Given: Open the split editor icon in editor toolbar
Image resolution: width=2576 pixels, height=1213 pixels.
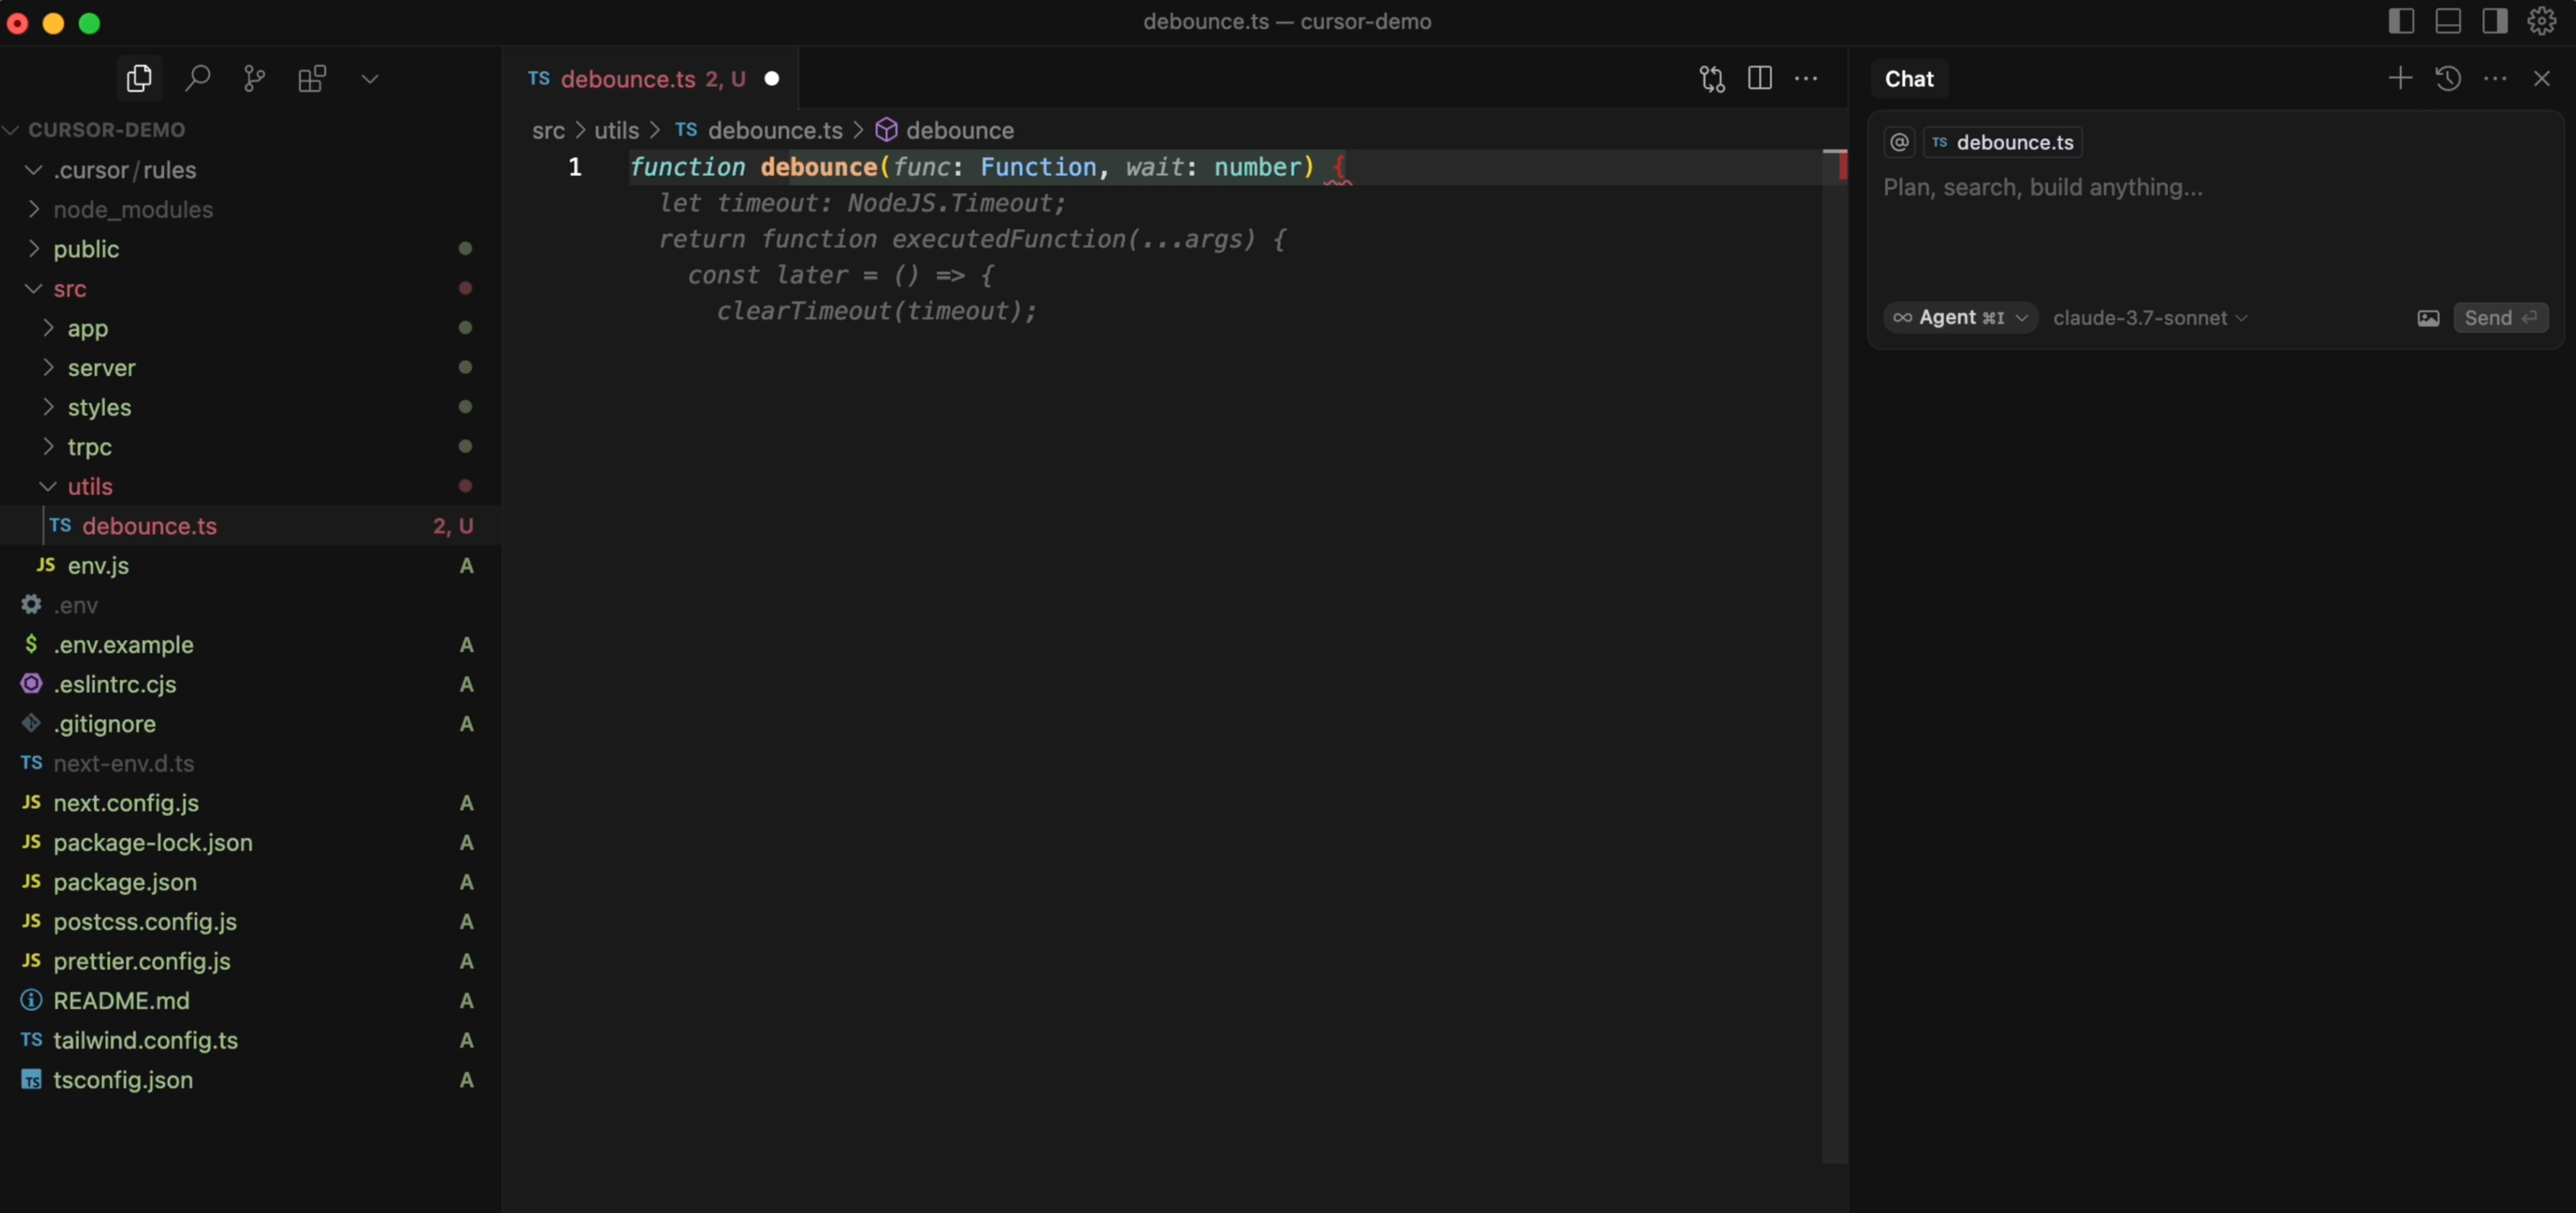Looking at the screenshot, I should [1760, 78].
